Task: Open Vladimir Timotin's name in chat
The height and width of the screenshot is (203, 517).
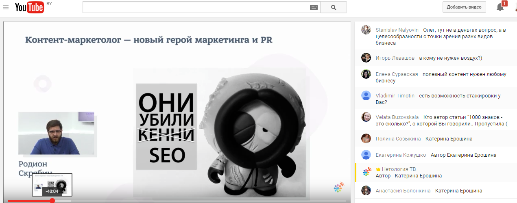Action: (x=395, y=95)
